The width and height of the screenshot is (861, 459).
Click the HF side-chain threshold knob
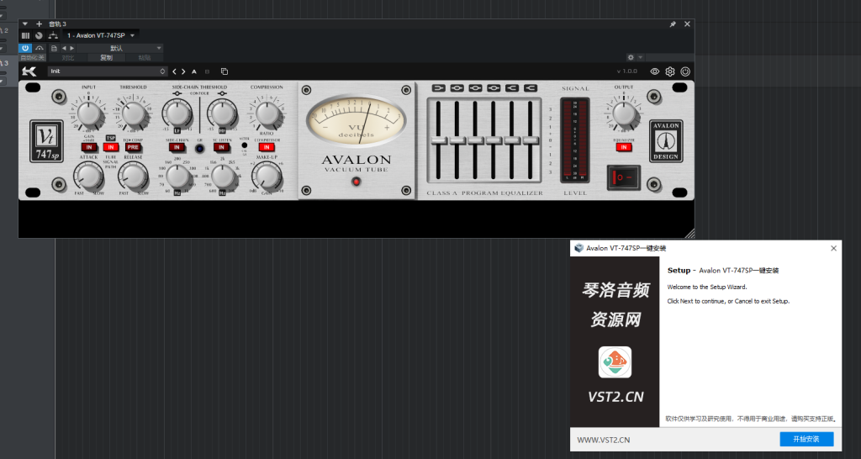pos(222,113)
